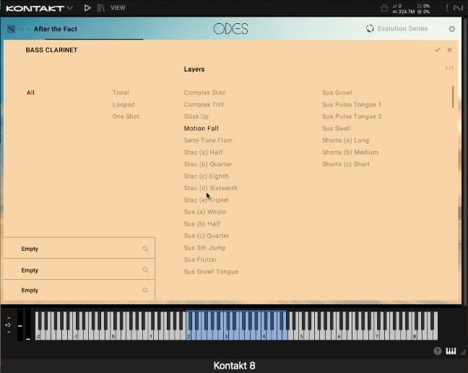Click the exclamation warning icon
This screenshot has height=373, width=468.
point(447,8)
